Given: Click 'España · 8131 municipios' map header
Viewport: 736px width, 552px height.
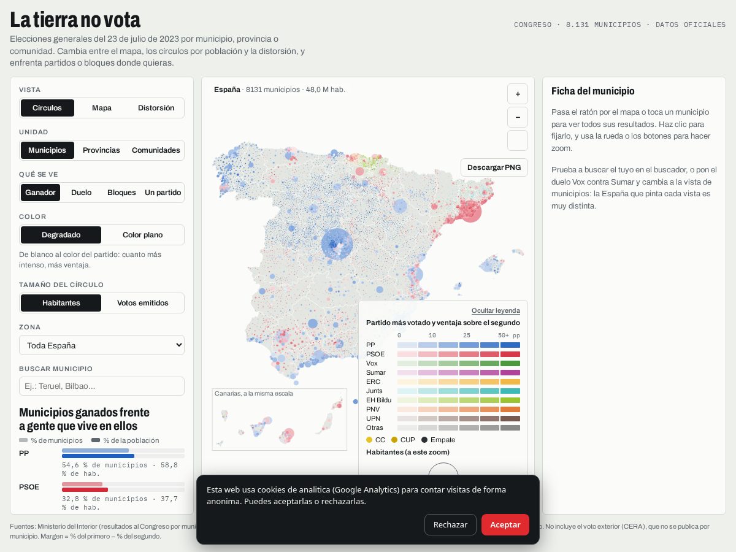Looking at the screenshot, I should point(280,90).
